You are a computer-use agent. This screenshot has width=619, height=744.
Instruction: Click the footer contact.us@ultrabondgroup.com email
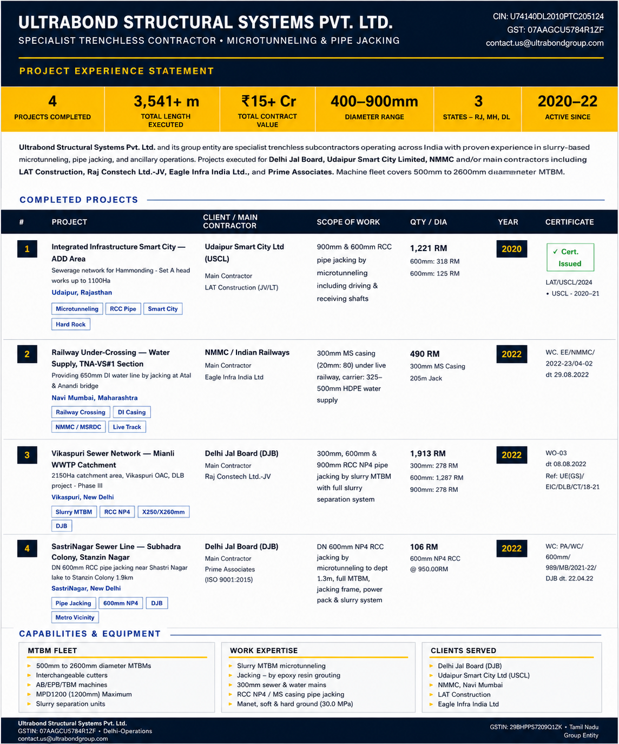click(63, 739)
